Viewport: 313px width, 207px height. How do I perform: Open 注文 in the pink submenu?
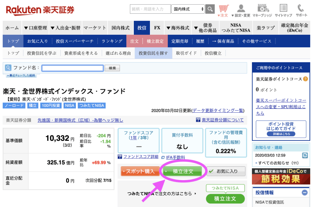(134, 41)
